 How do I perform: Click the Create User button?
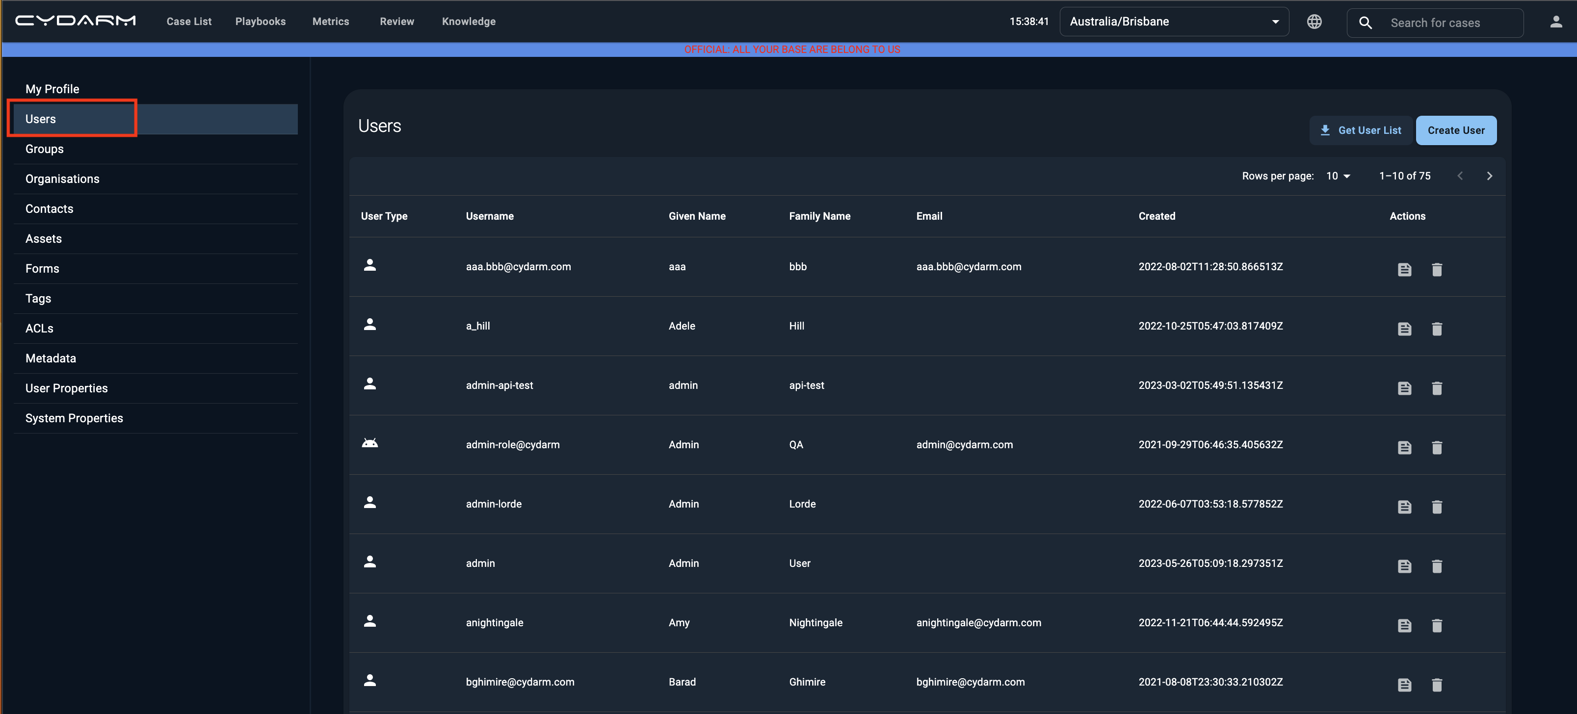click(x=1456, y=130)
